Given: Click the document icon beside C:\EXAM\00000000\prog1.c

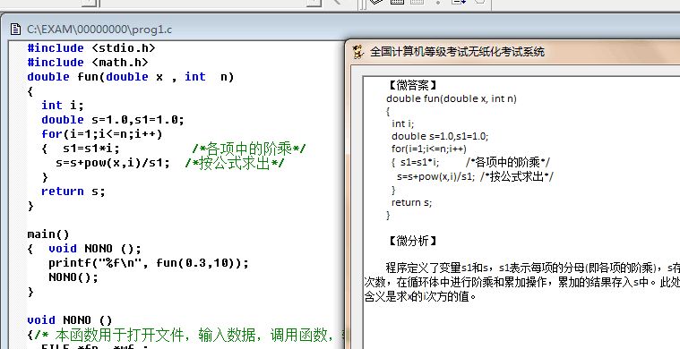Looking at the screenshot, I should click(x=15, y=29).
